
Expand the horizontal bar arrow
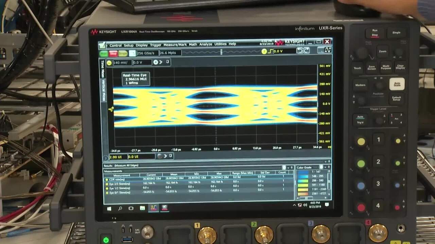click(x=165, y=156)
